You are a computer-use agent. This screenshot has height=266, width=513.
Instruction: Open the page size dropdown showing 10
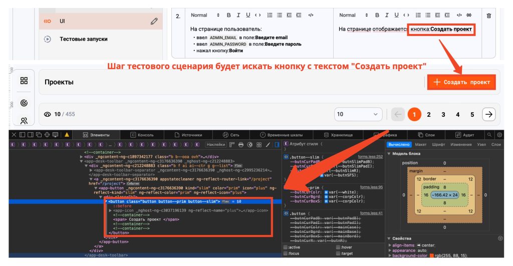click(x=360, y=114)
